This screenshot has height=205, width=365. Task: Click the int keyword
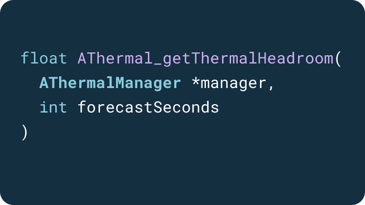coord(54,107)
